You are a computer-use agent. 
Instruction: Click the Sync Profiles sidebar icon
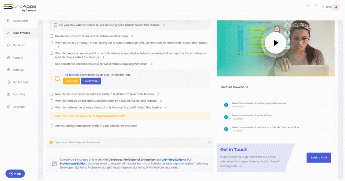[9, 33]
